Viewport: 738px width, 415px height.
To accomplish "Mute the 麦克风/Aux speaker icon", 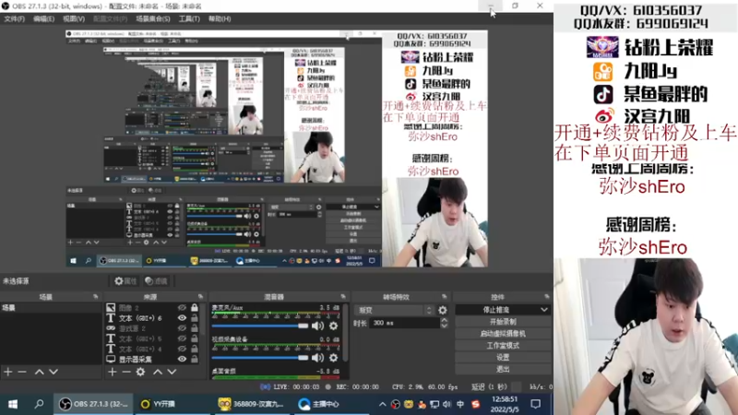I will [x=317, y=326].
